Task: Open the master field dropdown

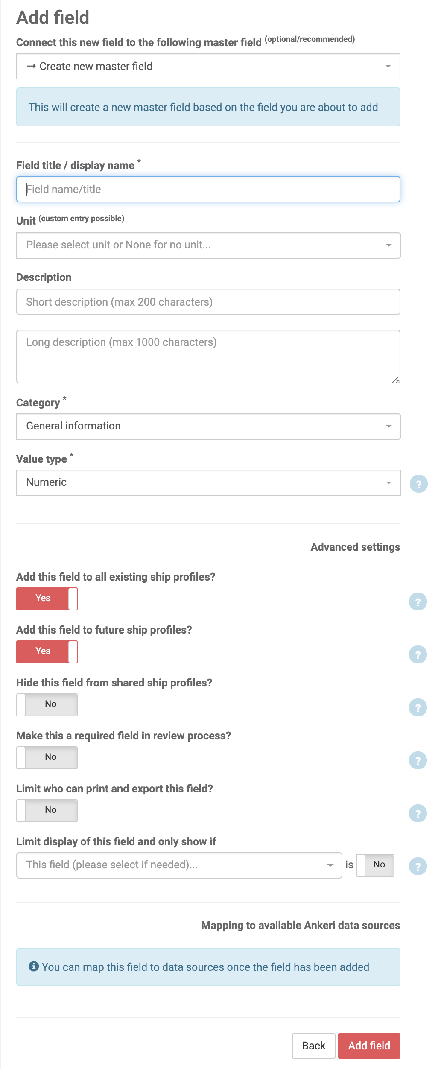Action: tap(208, 66)
